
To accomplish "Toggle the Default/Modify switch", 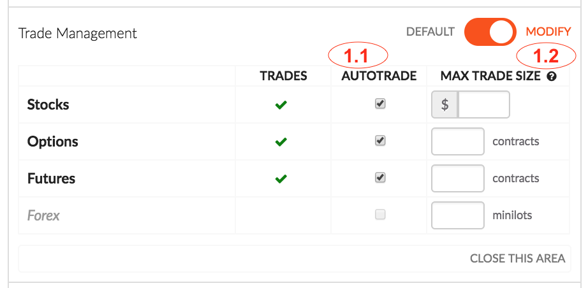I will coord(490,32).
